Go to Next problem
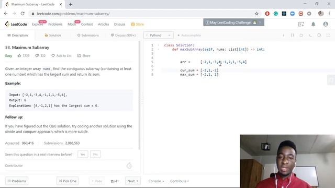 [x=132, y=181]
